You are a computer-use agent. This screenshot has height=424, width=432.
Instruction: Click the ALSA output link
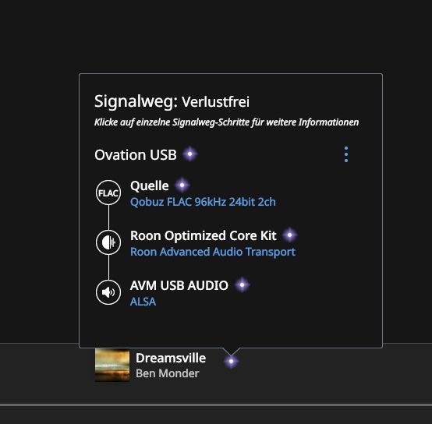(143, 302)
